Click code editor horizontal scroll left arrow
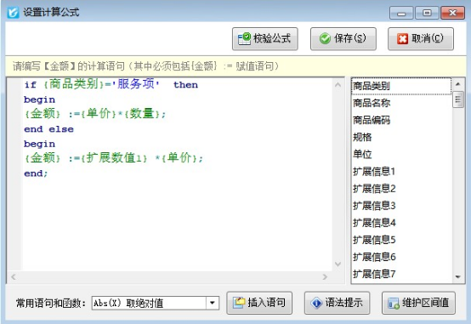 14,277
